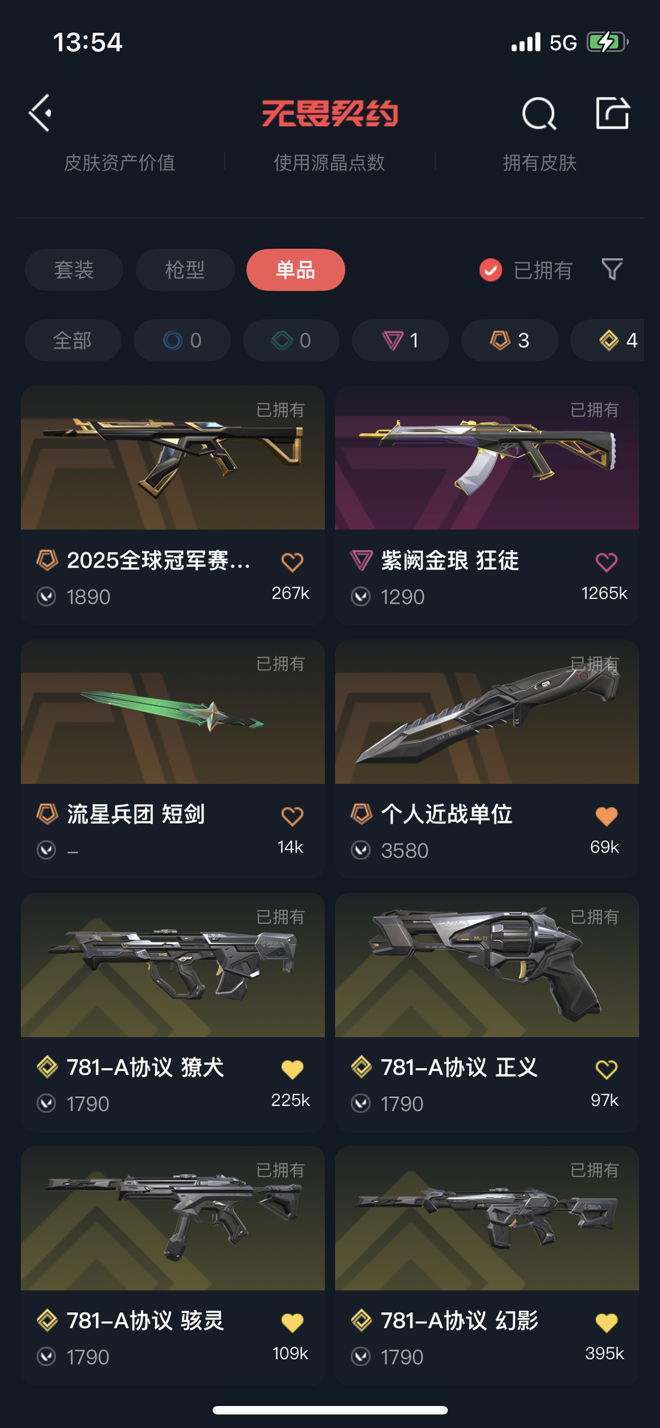The width and height of the screenshot is (660, 1428).
Task: Open the filter funnel icon
Action: pyautogui.click(x=612, y=269)
